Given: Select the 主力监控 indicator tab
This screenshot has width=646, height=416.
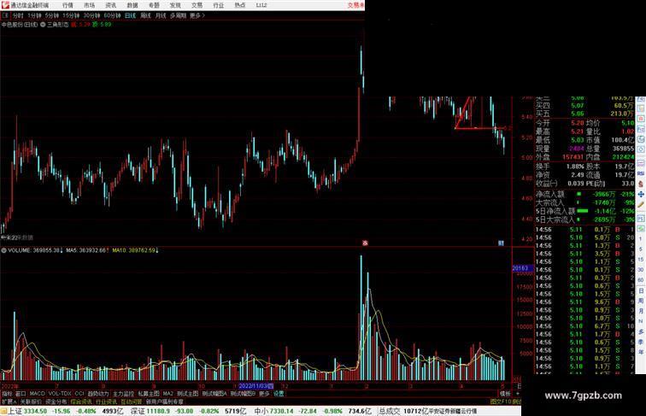Looking at the screenshot, I should 124,394.
